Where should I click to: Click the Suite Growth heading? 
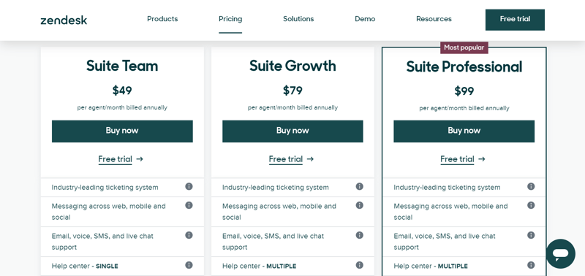(x=292, y=66)
